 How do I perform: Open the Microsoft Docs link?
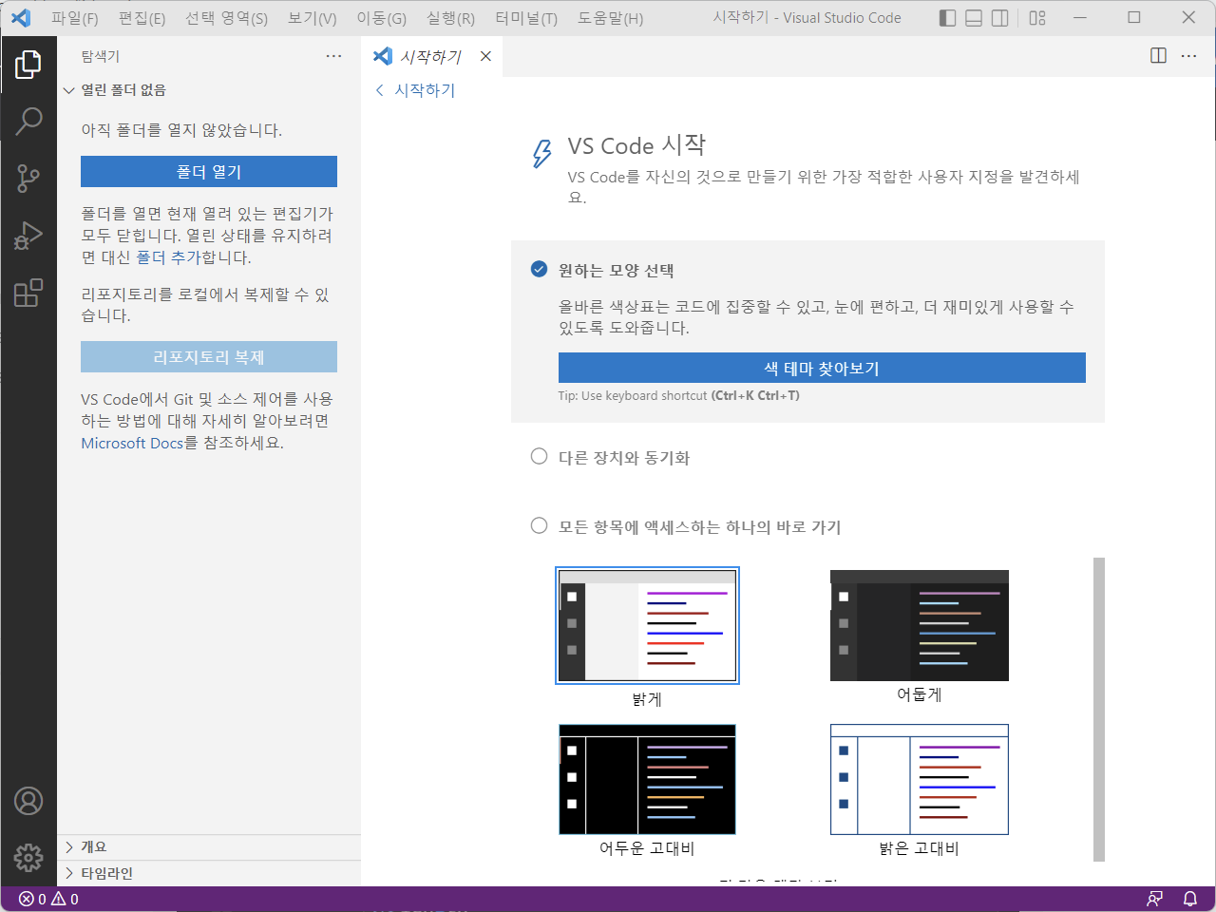pos(132,443)
